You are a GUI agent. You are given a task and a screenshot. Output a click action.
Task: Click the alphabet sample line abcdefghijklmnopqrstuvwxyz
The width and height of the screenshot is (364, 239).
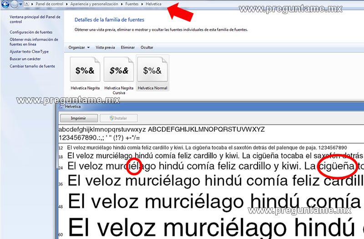pos(162,129)
